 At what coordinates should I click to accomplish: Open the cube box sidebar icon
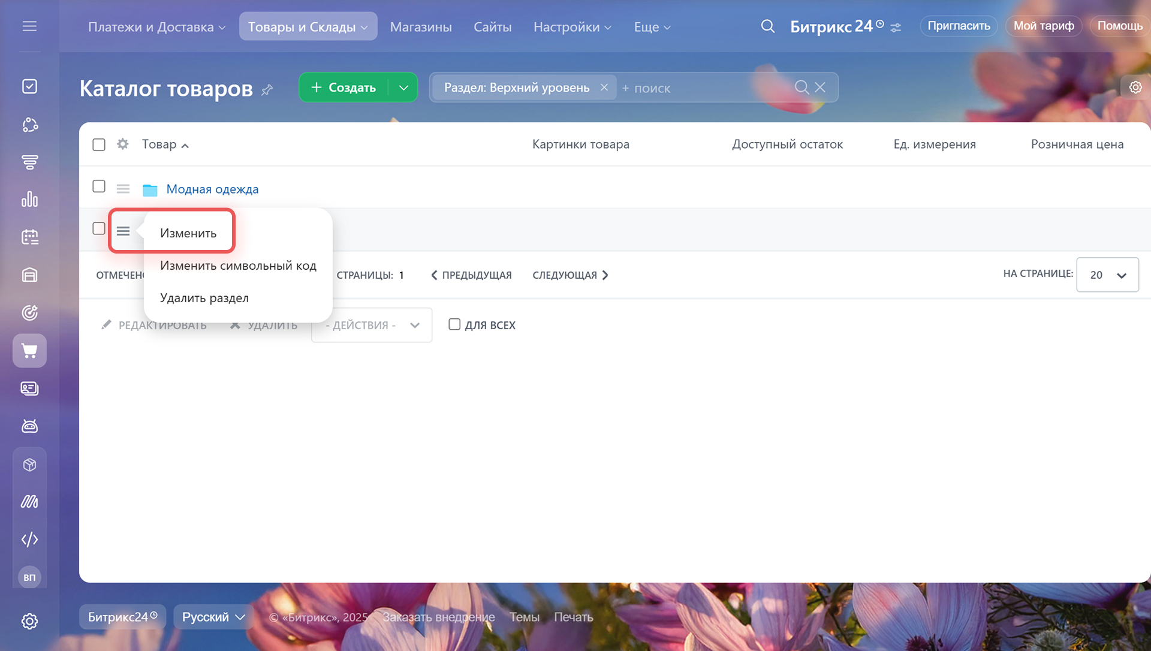point(29,465)
